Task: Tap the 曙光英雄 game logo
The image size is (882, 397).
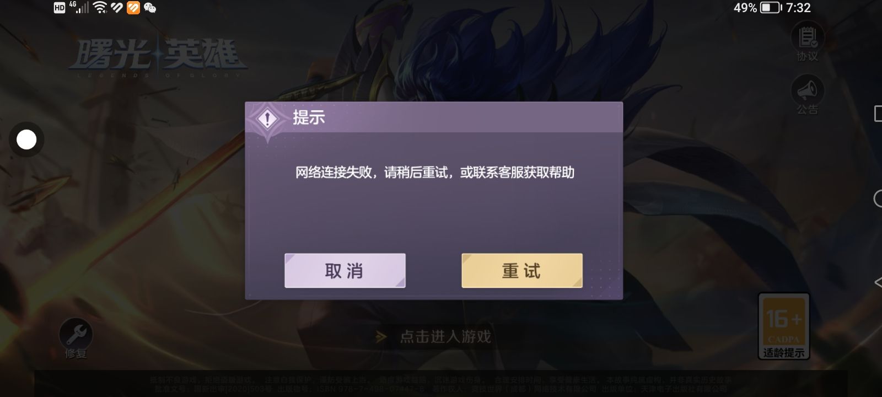Action: (158, 57)
